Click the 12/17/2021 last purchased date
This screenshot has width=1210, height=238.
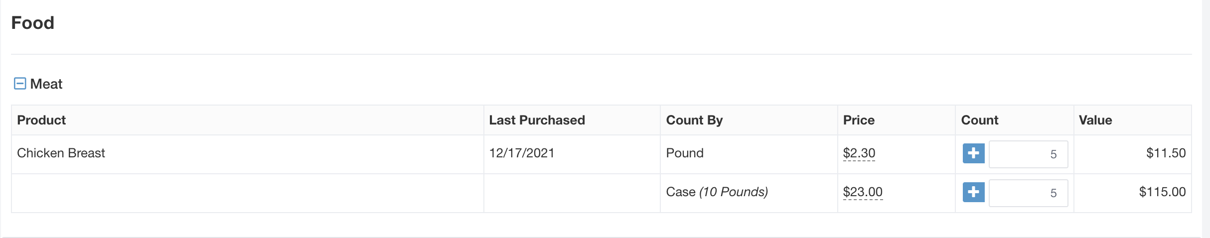pos(522,153)
